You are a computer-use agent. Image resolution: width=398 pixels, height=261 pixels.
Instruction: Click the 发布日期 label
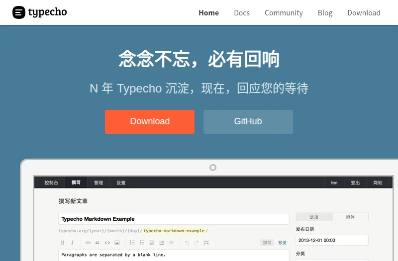(x=304, y=229)
